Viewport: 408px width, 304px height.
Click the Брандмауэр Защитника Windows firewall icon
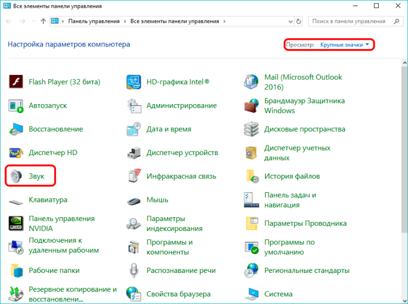click(251, 106)
